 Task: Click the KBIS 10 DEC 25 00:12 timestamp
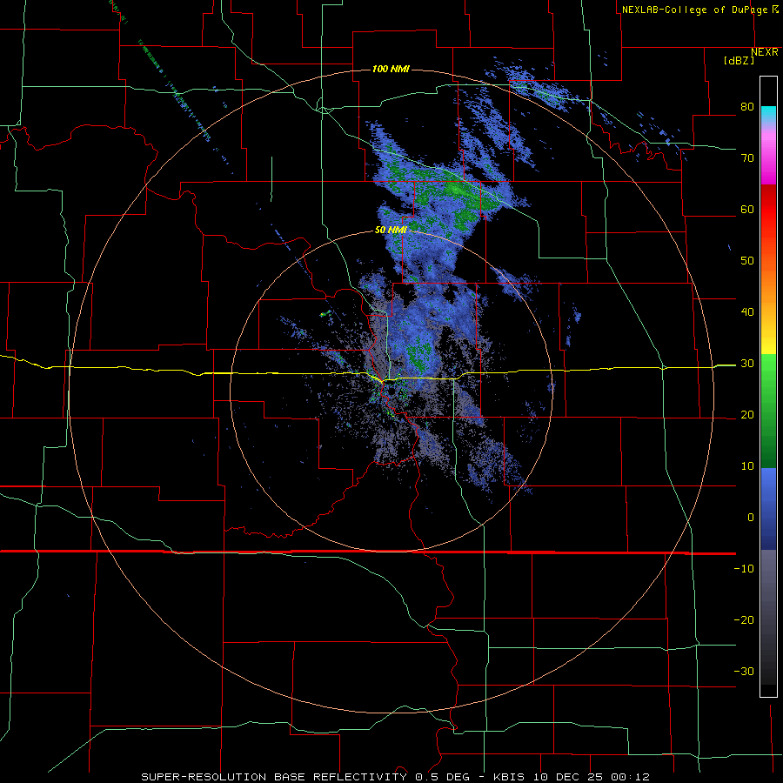coord(572,777)
